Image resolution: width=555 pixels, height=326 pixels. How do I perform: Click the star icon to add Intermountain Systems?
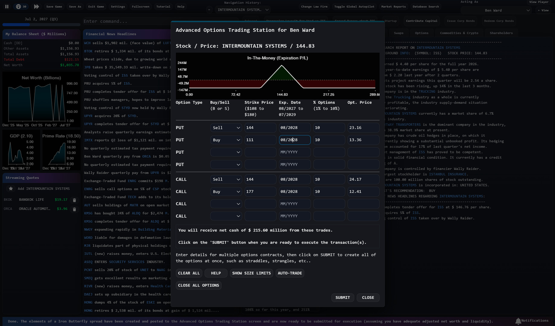[x=11, y=189]
